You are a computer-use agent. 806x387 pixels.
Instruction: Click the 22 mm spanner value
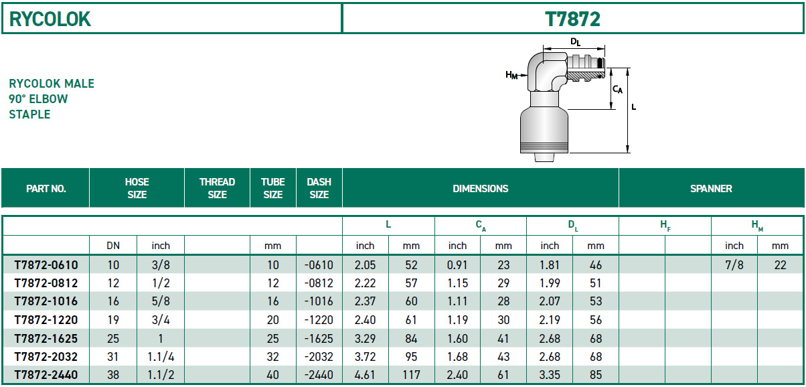click(781, 265)
